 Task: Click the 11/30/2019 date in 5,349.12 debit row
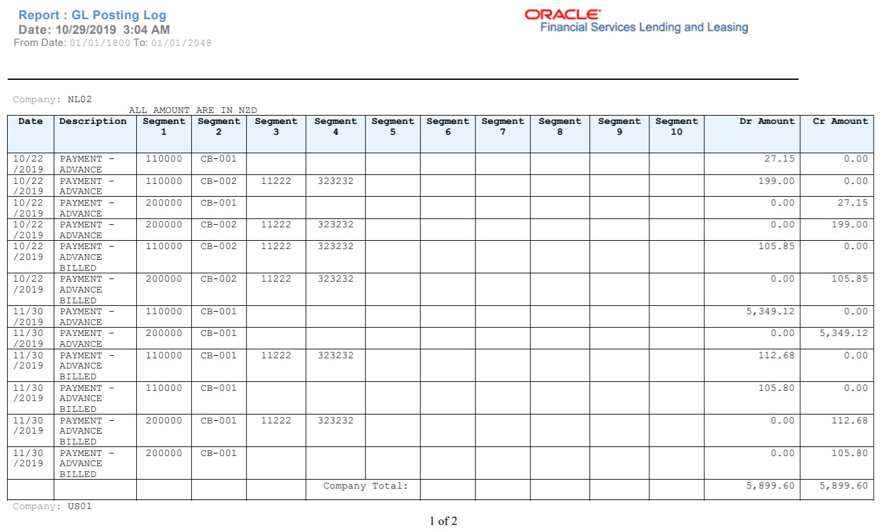click(28, 317)
